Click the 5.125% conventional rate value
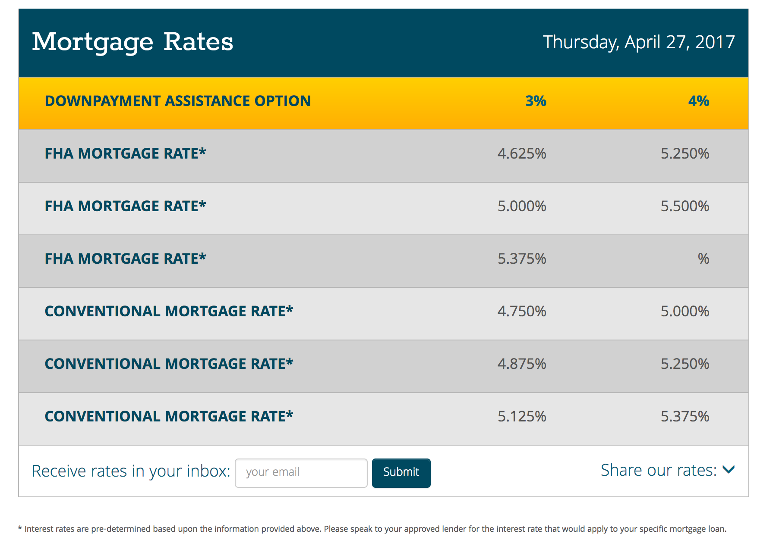The height and width of the screenshot is (549, 776). (x=522, y=416)
